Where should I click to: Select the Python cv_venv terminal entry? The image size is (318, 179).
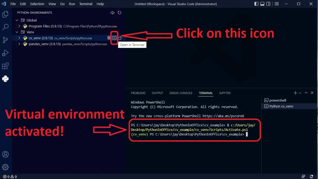pyautogui.click(x=289, y=106)
